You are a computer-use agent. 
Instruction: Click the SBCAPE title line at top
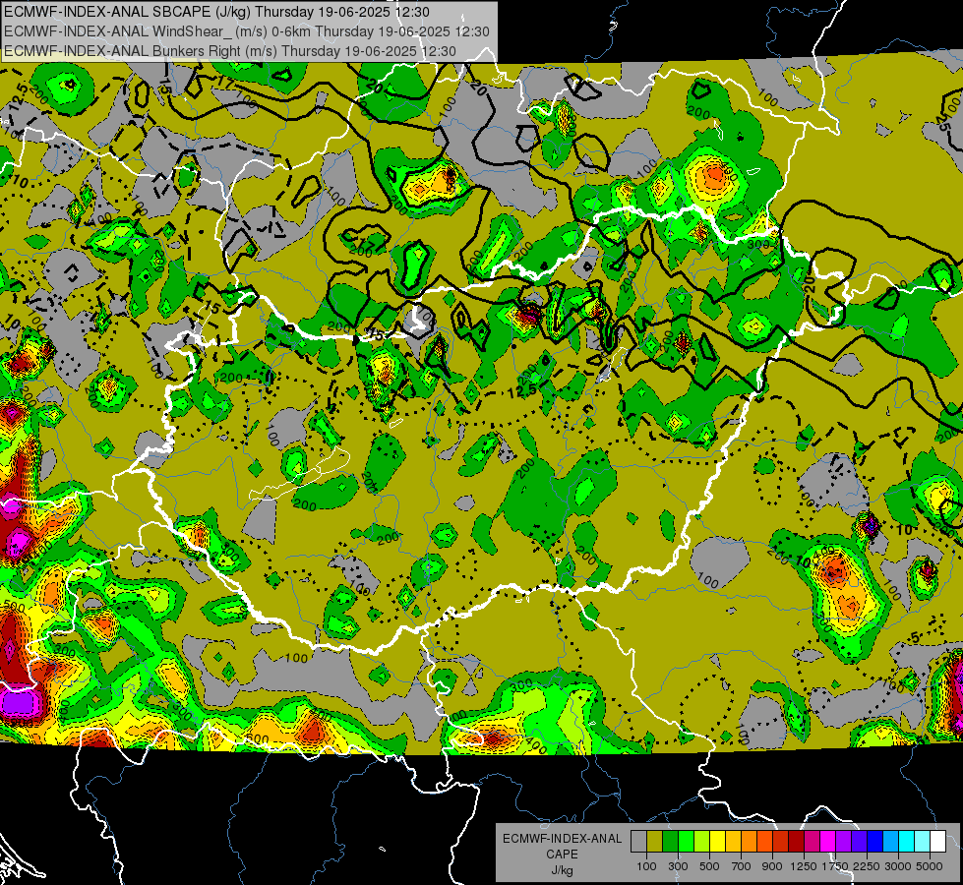[216, 12]
